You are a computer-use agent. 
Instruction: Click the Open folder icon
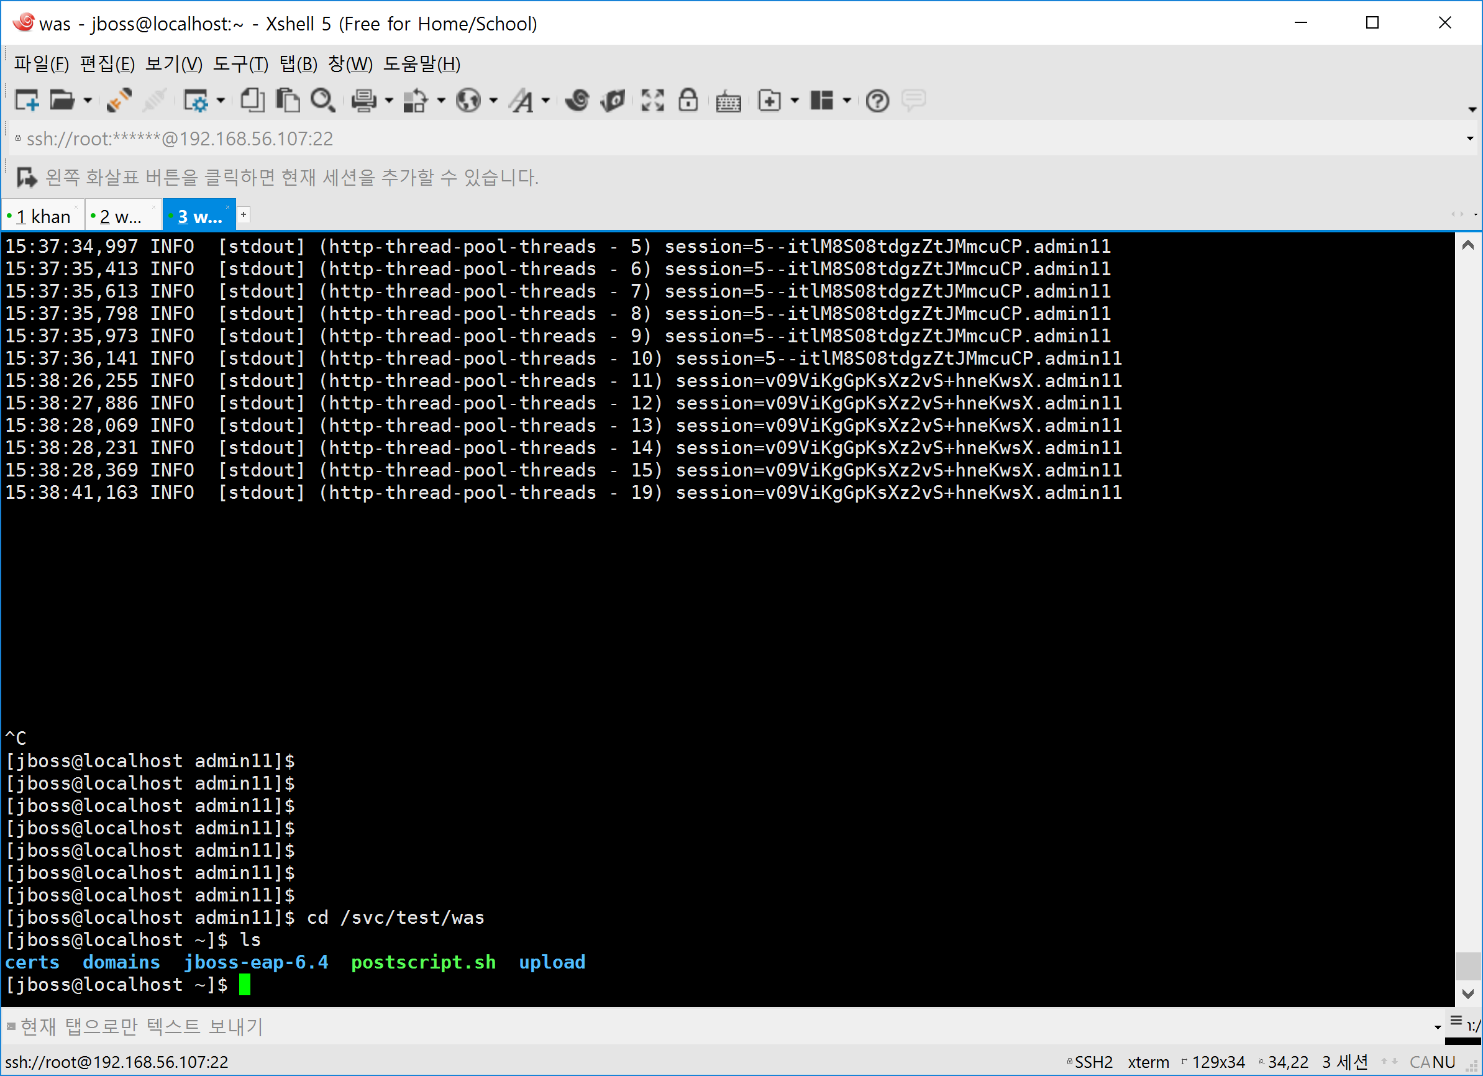[x=62, y=101]
